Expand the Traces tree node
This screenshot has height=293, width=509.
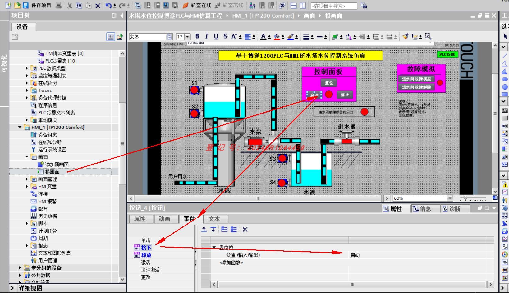coord(27,91)
